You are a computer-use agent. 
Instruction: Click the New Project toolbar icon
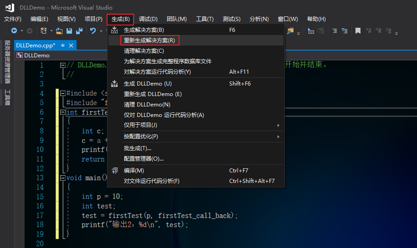(44, 31)
